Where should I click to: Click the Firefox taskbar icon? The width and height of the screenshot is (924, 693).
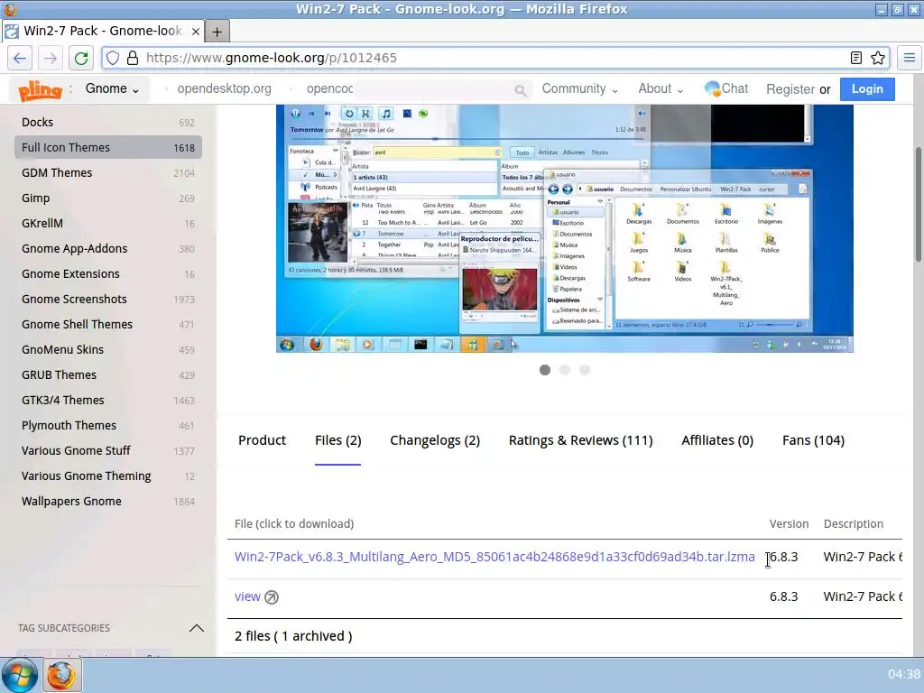(61, 675)
